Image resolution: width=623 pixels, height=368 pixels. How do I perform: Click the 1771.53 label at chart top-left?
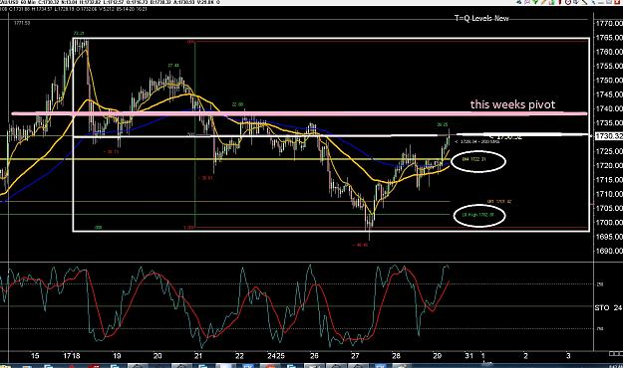click(x=22, y=23)
